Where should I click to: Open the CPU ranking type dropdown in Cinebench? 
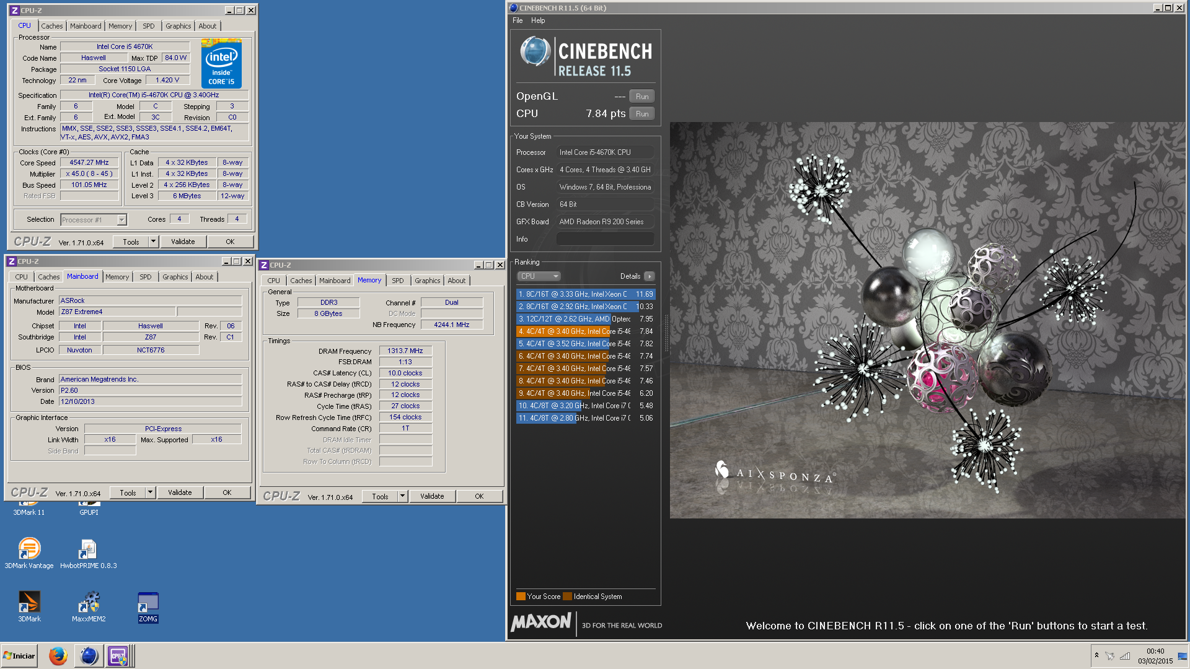539,276
